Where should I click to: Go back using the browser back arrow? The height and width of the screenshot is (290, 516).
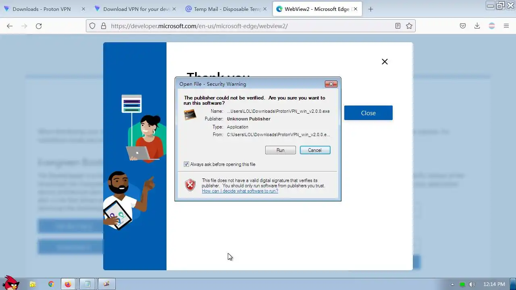10,26
